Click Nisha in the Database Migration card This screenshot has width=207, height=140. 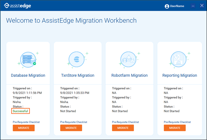[17, 102]
